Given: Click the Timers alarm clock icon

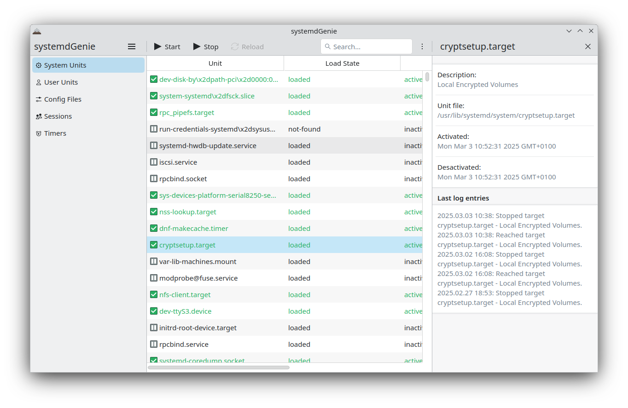Looking at the screenshot, I should click(x=39, y=133).
